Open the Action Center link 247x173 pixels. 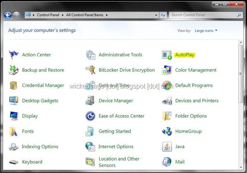click(x=36, y=55)
